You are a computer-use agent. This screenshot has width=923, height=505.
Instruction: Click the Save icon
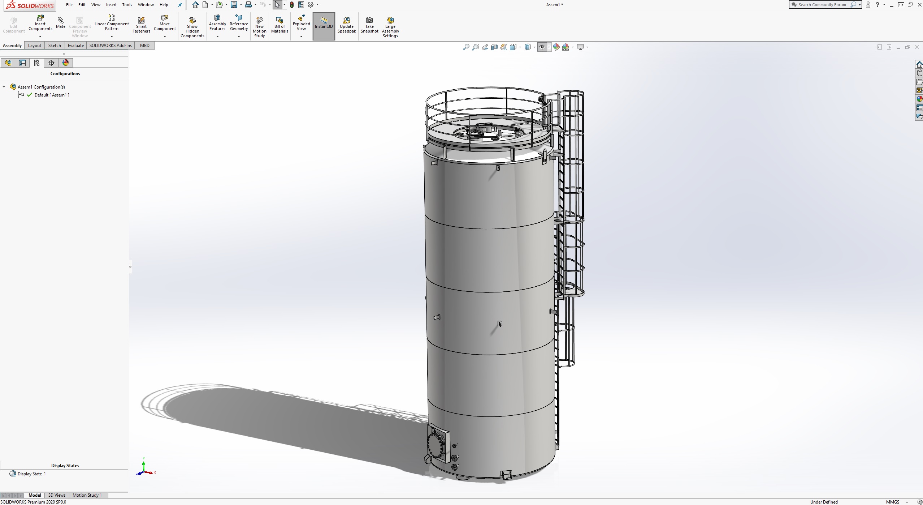234,5
